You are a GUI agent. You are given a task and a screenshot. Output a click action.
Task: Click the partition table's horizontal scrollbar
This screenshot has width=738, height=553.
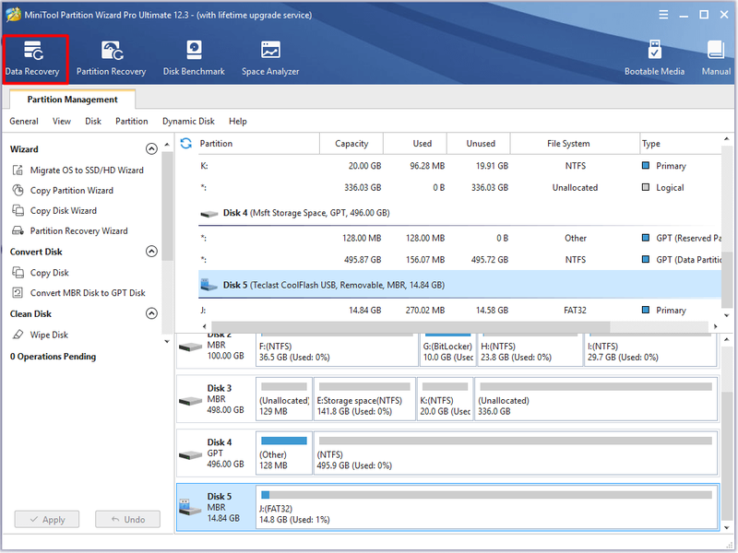(411, 326)
